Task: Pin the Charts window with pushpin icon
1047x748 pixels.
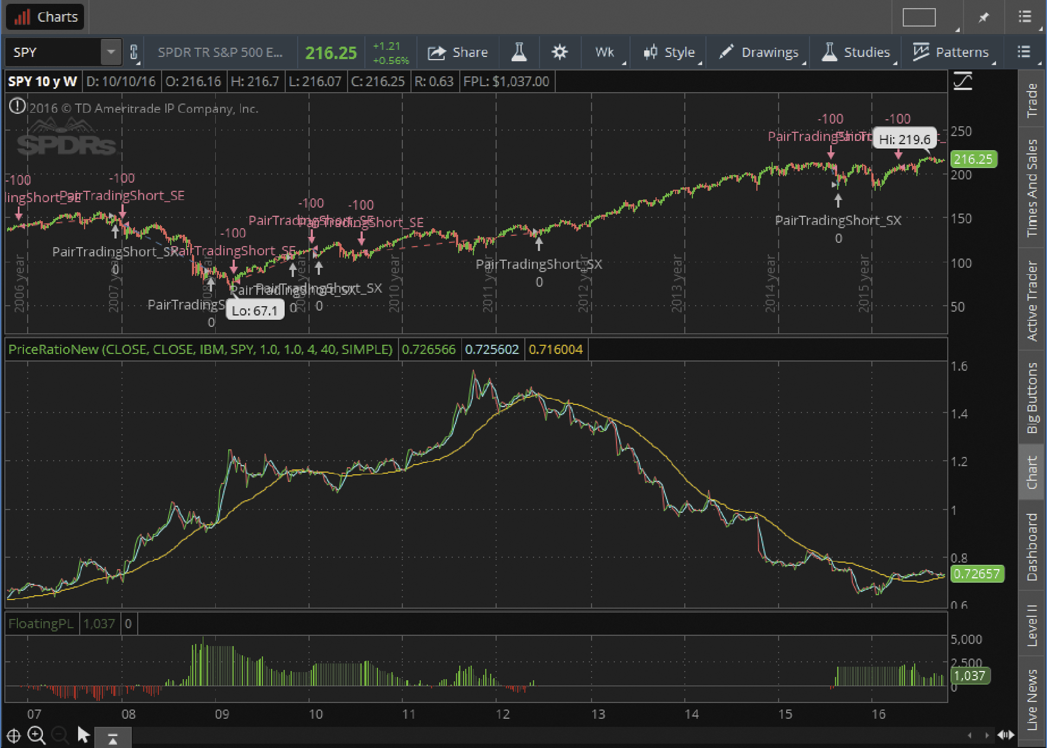Action: [x=984, y=17]
